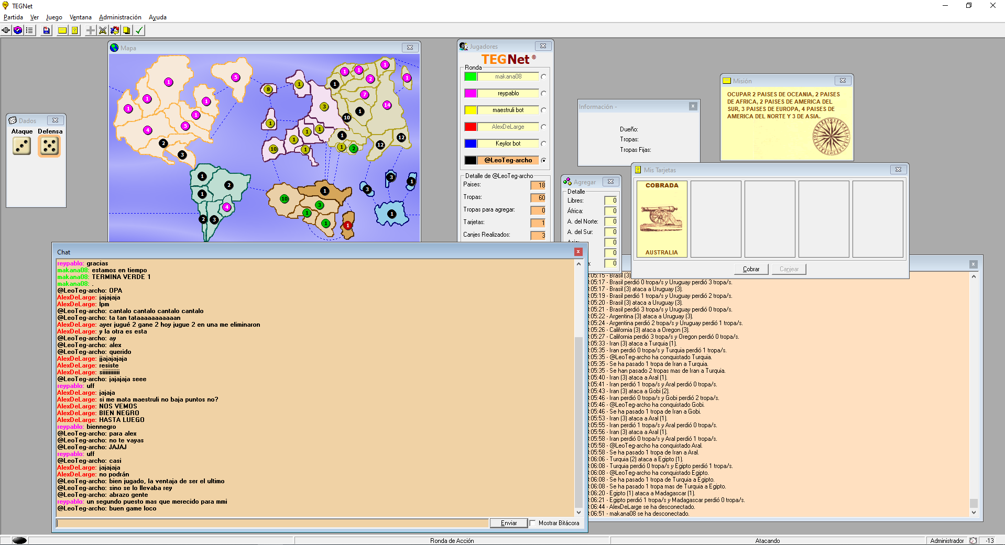The width and height of the screenshot is (1005, 545).
Task: Open the Juego menu
Action: click(53, 17)
